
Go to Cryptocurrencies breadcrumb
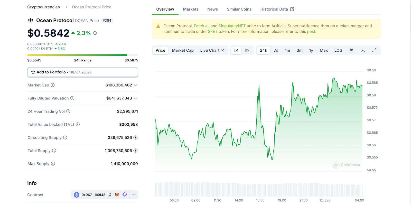(x=43, y=7)
